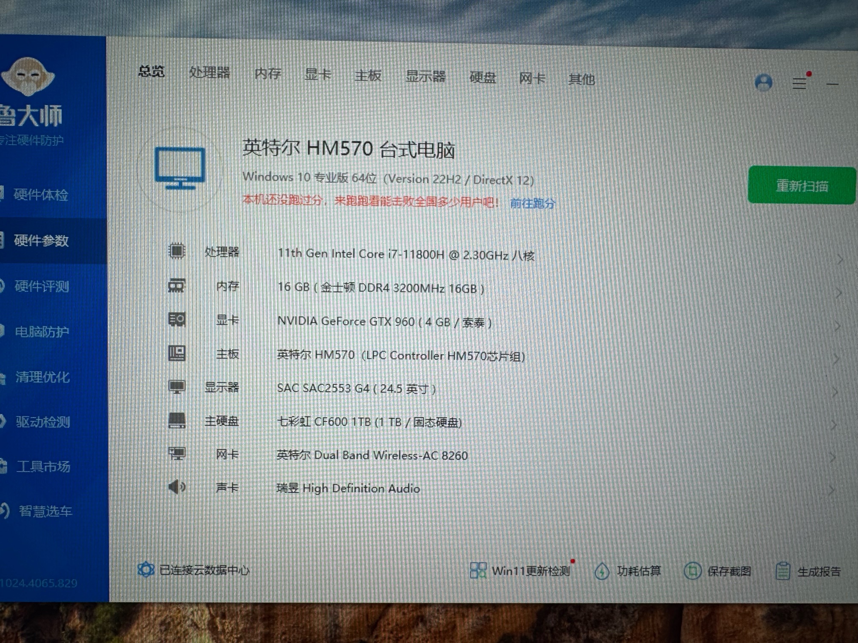Viewport: 858px width, 643px height.
Task: Open 驱动检测 in the sidebar
Action: pos(43,422)
